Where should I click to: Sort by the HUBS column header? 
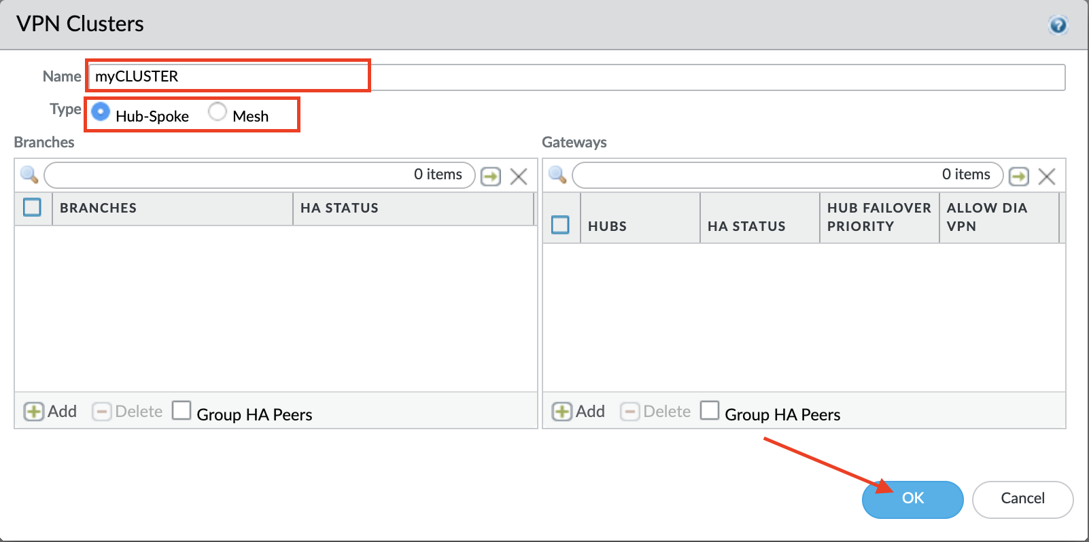[640, 218]
